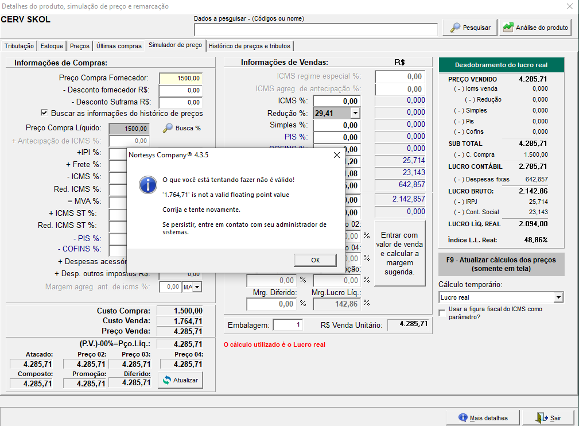Click the Pesquisar magnifier button

tap(471, 28)
